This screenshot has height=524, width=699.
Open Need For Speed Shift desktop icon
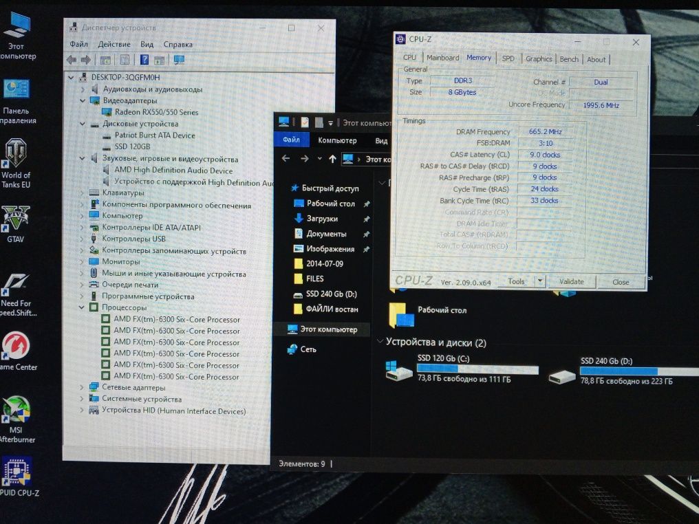point(17,294)
